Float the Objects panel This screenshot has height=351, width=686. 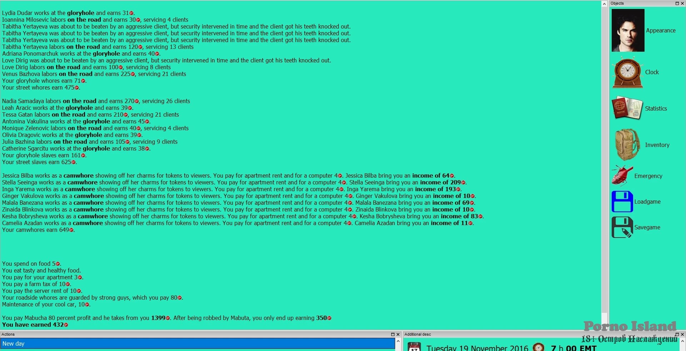pos(677,3)
